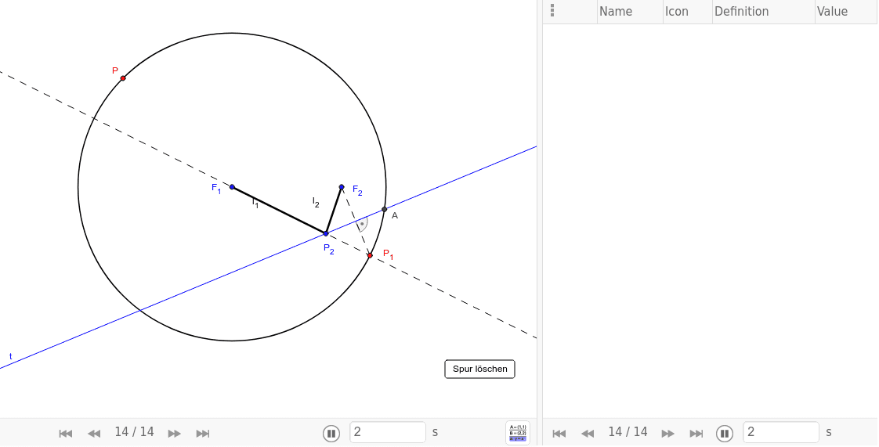879x447 pixels.
Task: Open construction protocol icon button
Action: 517,432
